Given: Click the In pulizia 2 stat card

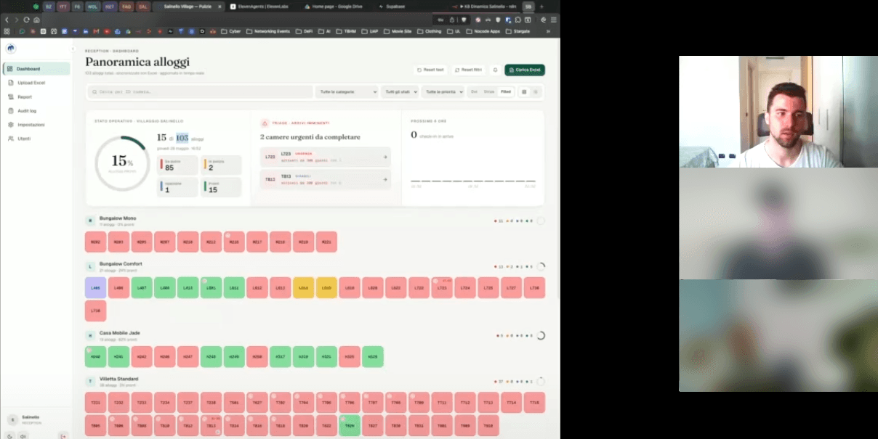Looking at the screenshot, I should (221, 165).
